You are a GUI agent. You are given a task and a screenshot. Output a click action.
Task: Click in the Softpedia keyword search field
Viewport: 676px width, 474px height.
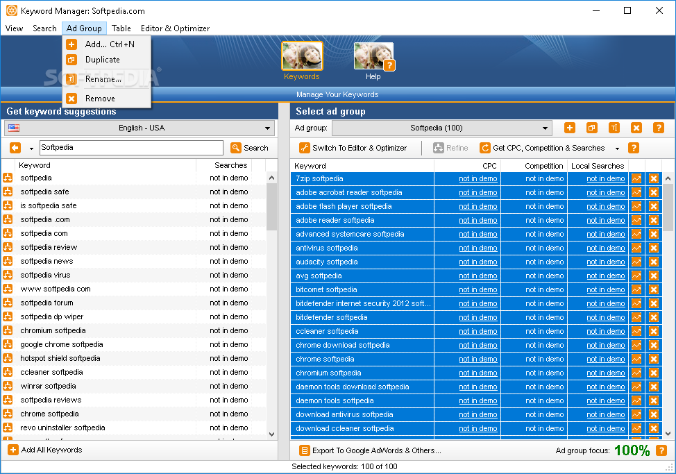[x=131, y=148]
